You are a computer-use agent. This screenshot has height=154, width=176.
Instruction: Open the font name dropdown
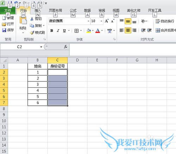(x=88, y=21)
